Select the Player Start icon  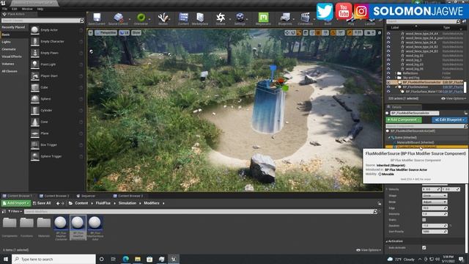[x=35, y=76]
